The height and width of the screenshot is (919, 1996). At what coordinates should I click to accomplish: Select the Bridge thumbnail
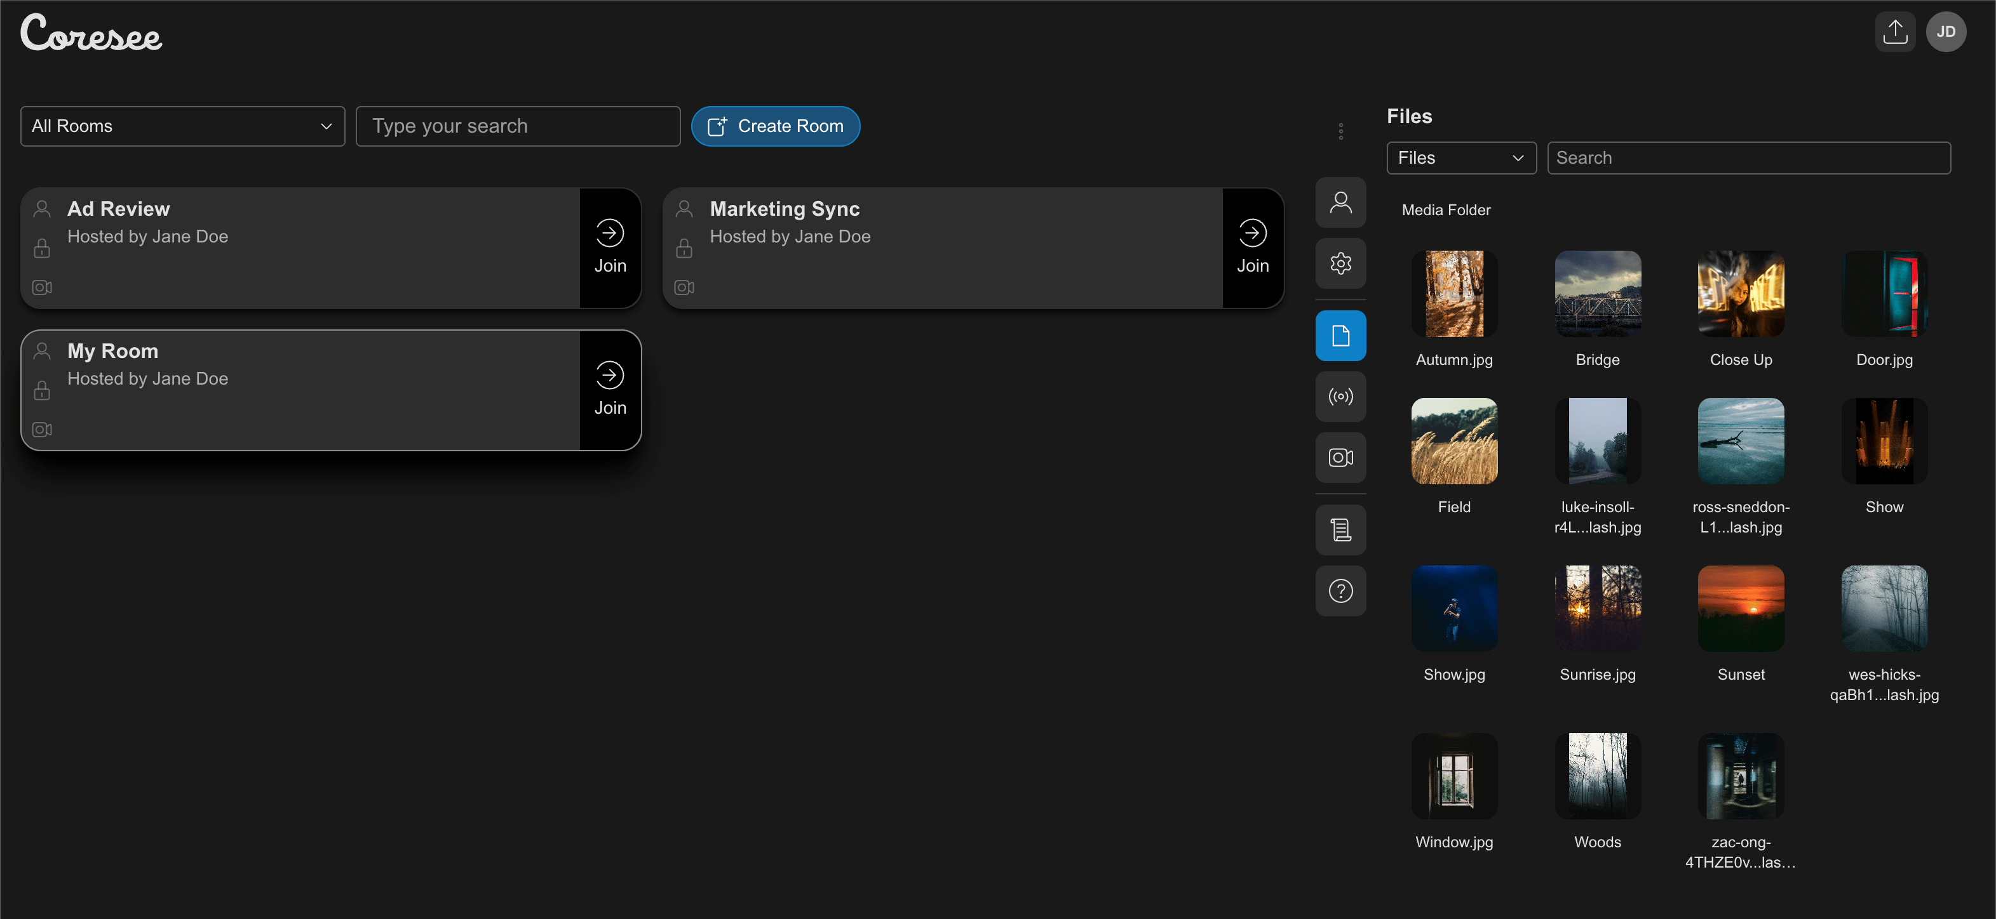(1598, 293)
